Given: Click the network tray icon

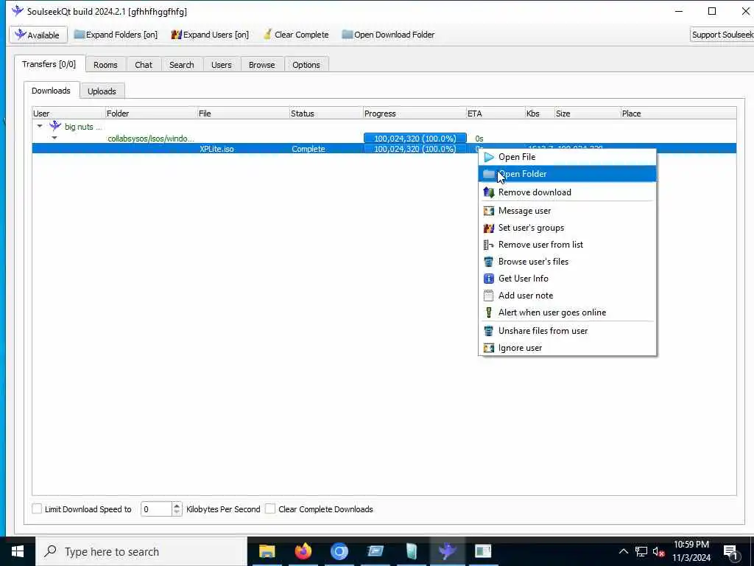Looking at the screenshot, I should [641, 552].
